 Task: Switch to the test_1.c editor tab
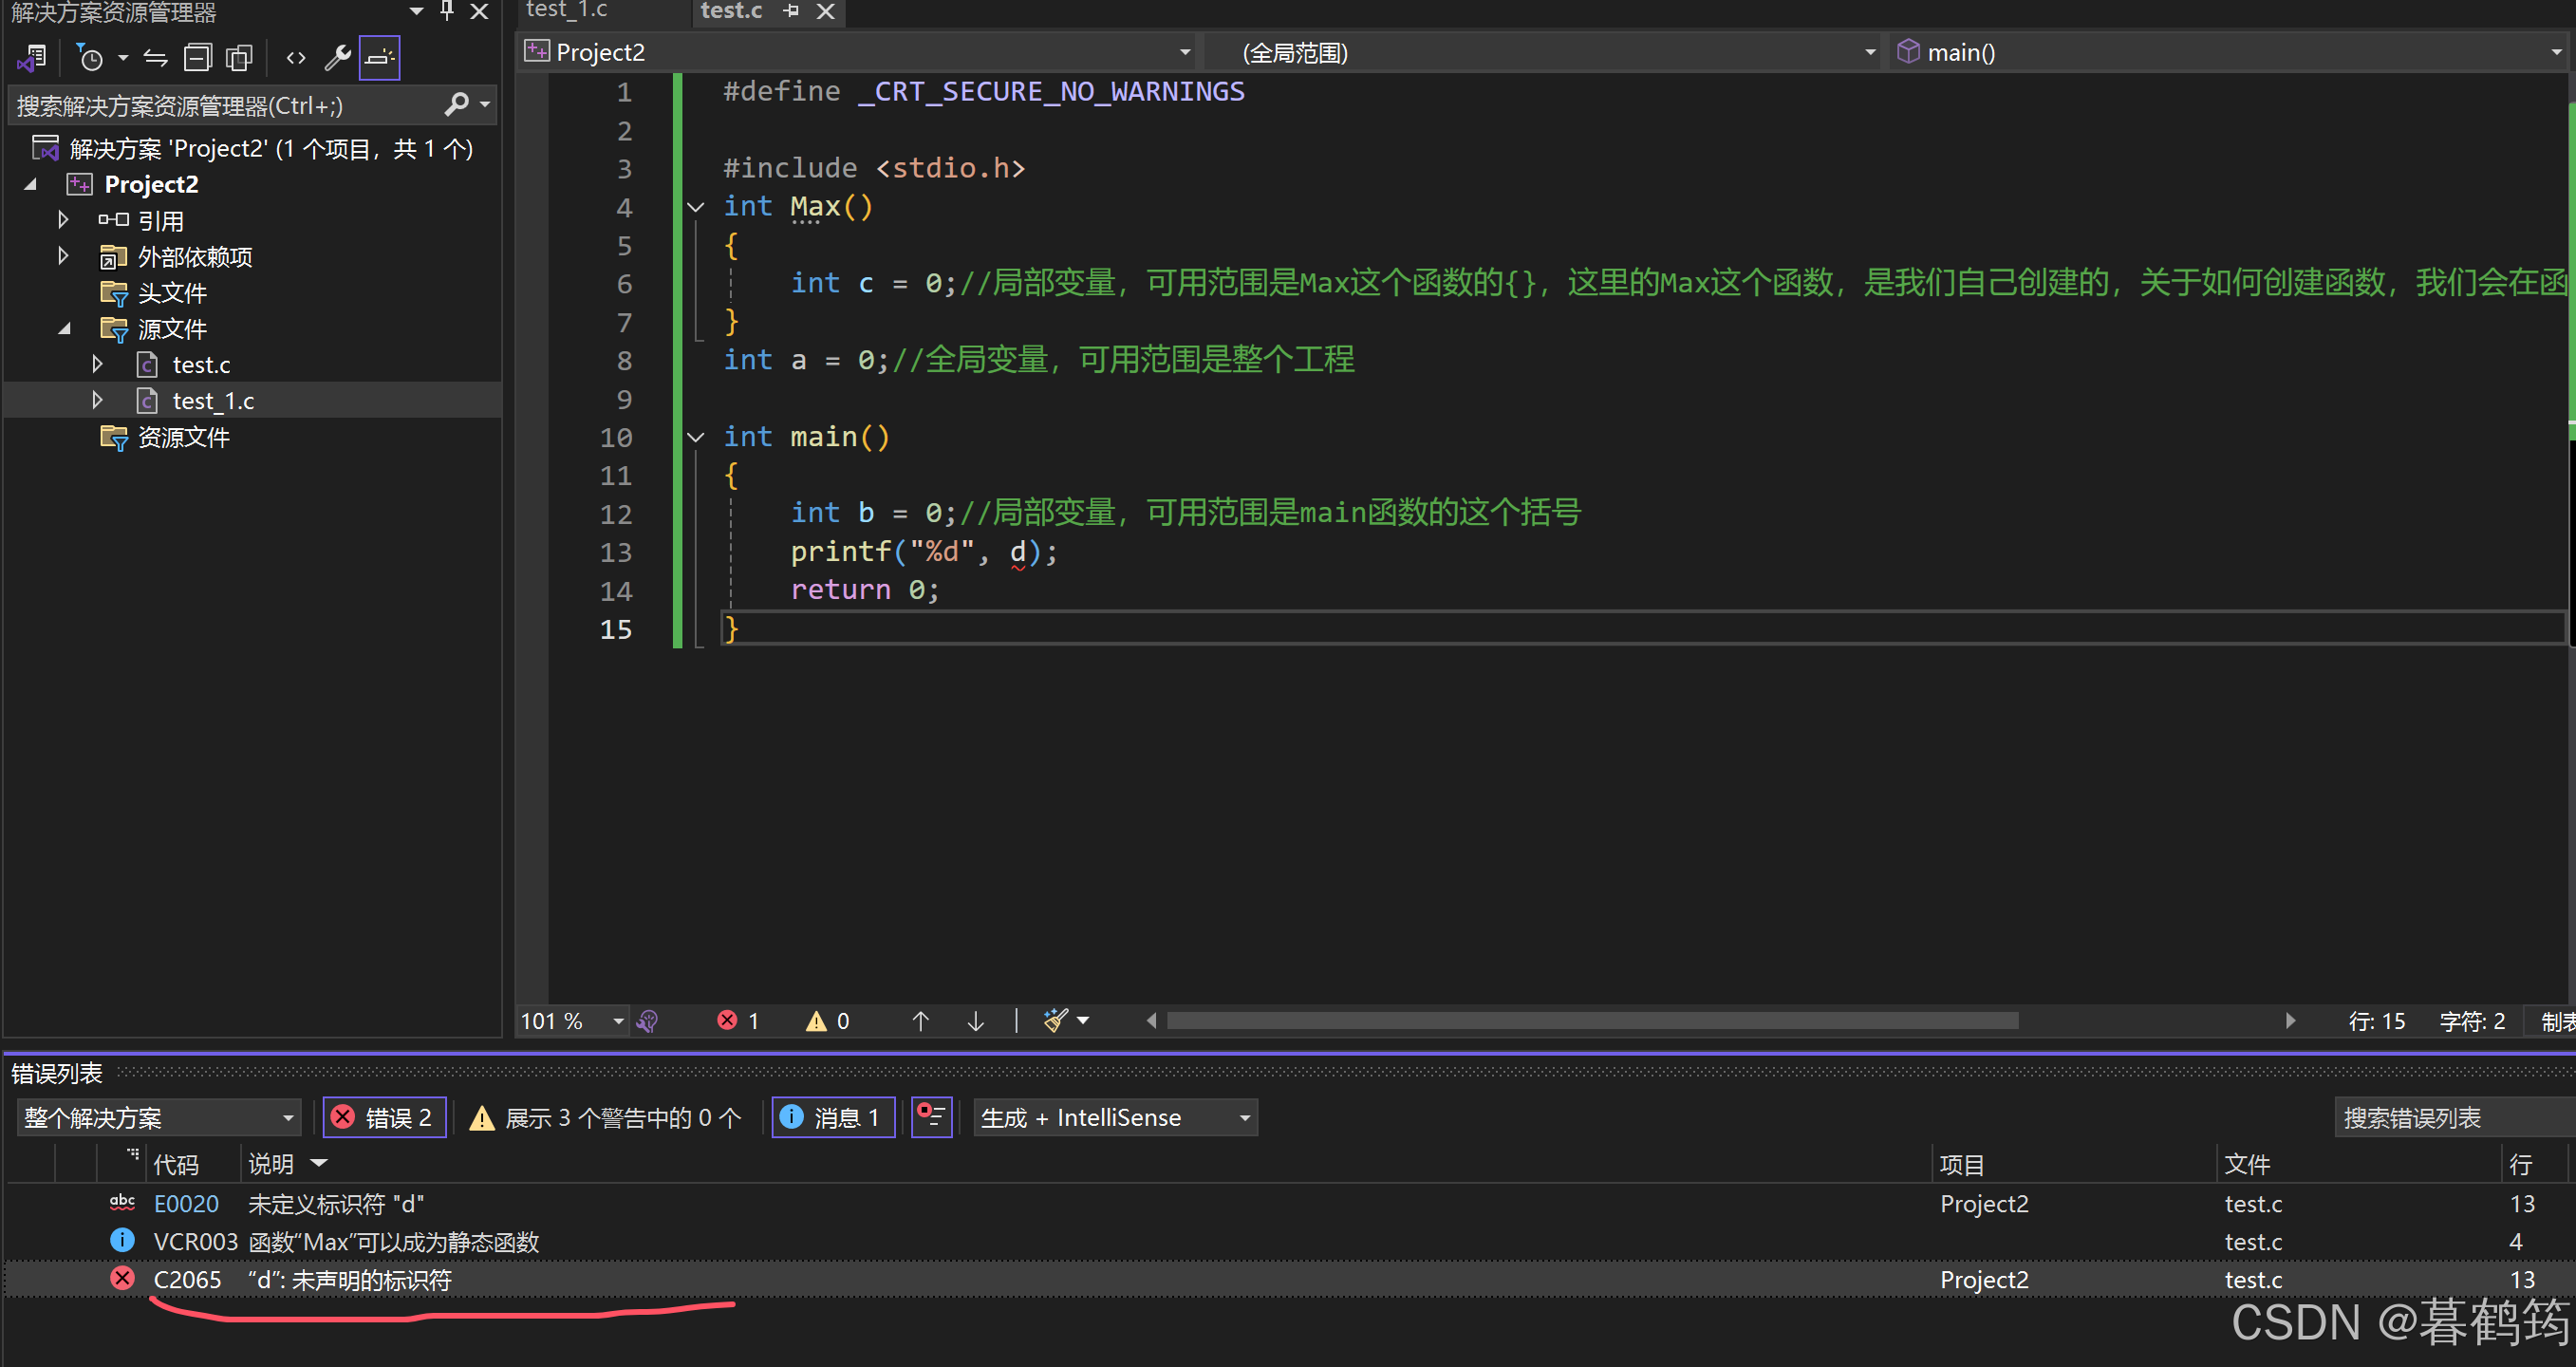567,11
